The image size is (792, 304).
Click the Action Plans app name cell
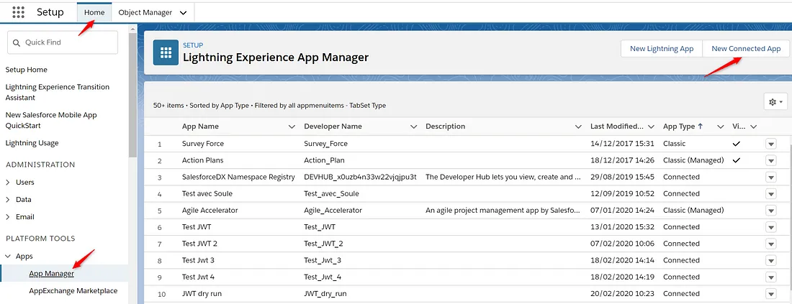click(x=202, y=160)
